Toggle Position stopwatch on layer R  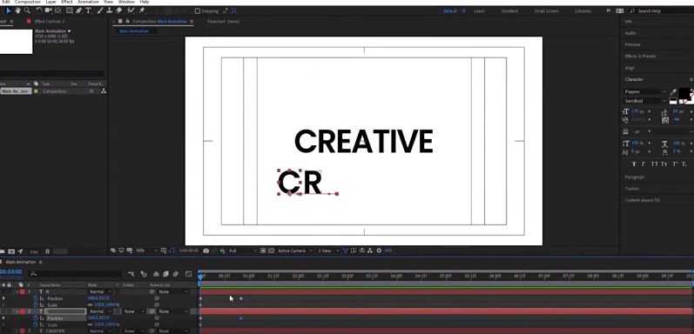click(36, 298)
